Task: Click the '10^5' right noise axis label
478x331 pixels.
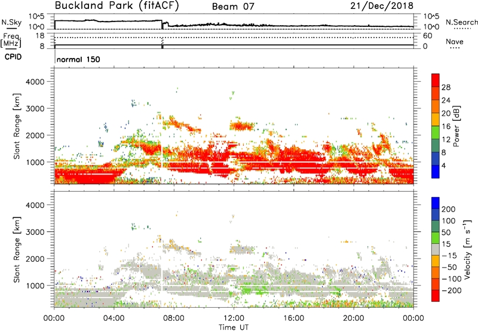Action: pos(431,16)
